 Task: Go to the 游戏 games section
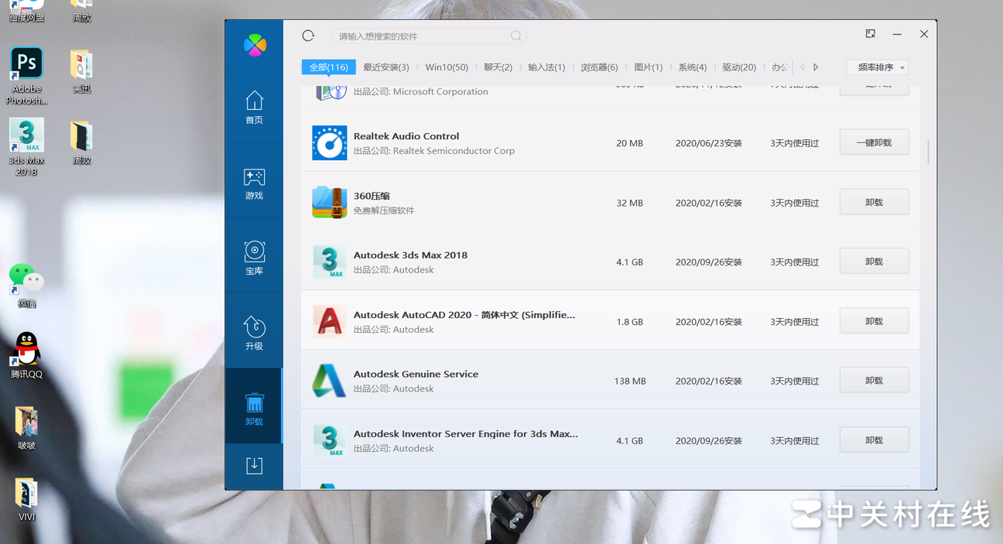(x=254, y=183)
